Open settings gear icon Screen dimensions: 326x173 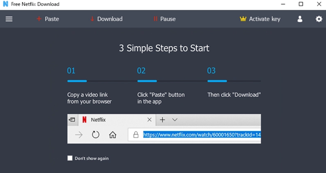319,19
